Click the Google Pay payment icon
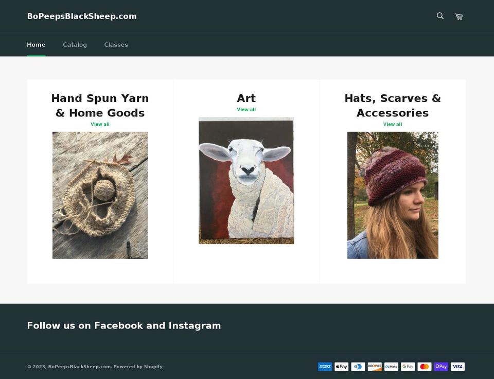 click(x=408, y=367)
